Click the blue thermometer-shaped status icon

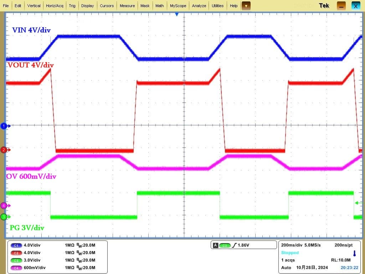click(354, 253)
